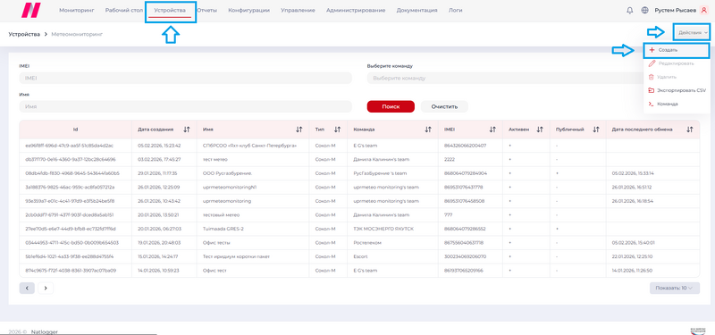Go to next page arrow
This screenshot has height=335, width=715.
(x=46, y=288)
